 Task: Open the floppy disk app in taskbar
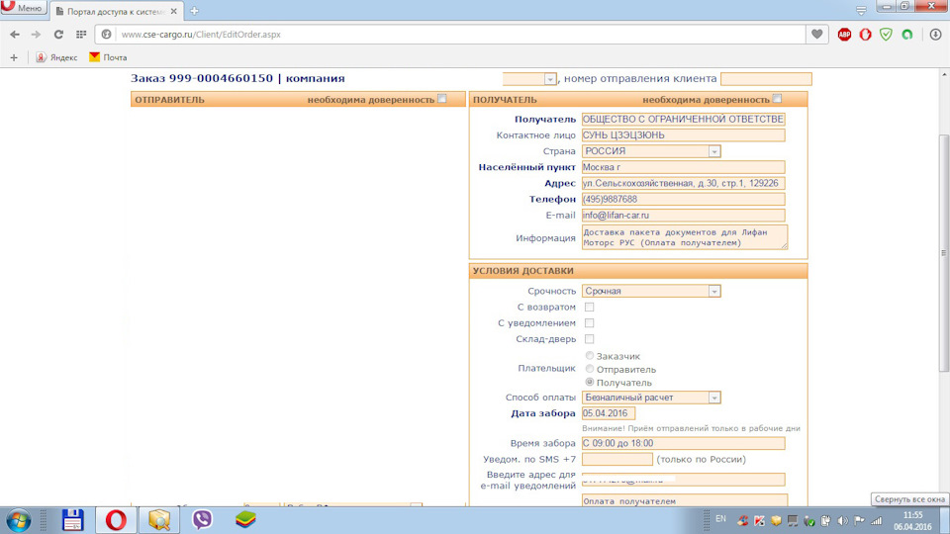click(x=72, y=521)
